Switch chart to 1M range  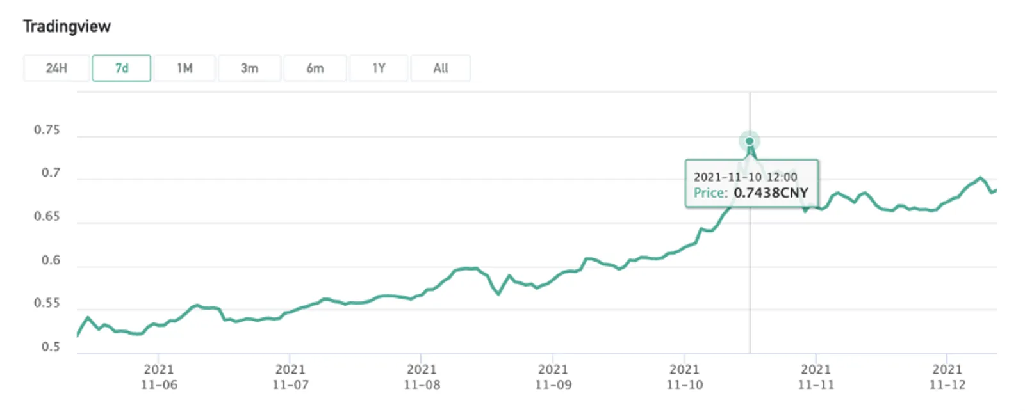click(x=184, y=68)
